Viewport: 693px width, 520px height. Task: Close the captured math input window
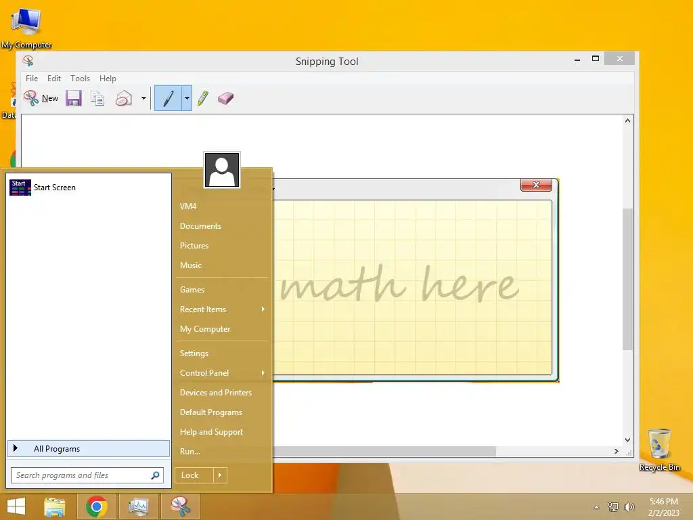[536, 185]
